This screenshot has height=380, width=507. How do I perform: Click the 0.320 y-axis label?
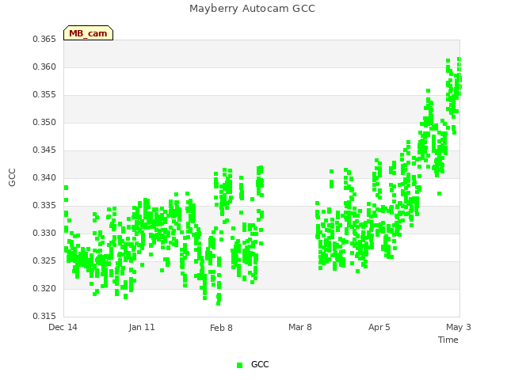(x=44, y=288)
